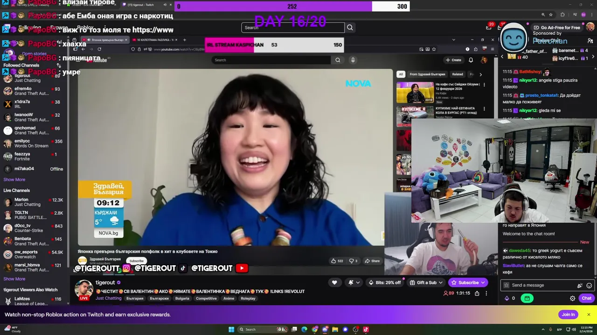Screen dimensions: 597x335
Task: Open the three-dot stream options menu
Action: tap(486, 293)
